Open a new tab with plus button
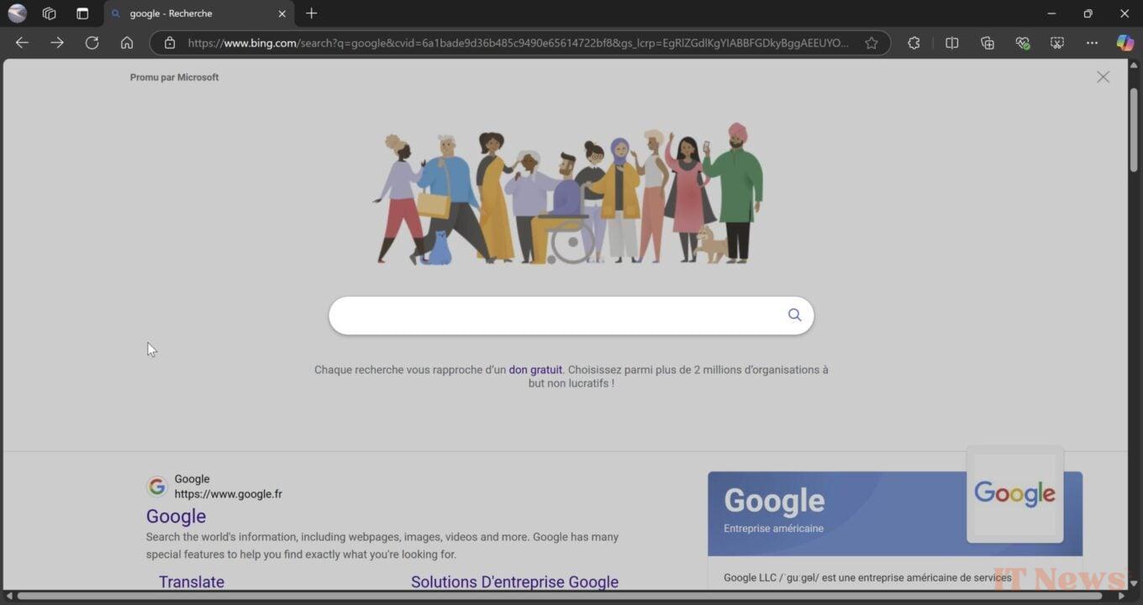The height and width of the screenshot is (605, 1143). click(312, 13)
